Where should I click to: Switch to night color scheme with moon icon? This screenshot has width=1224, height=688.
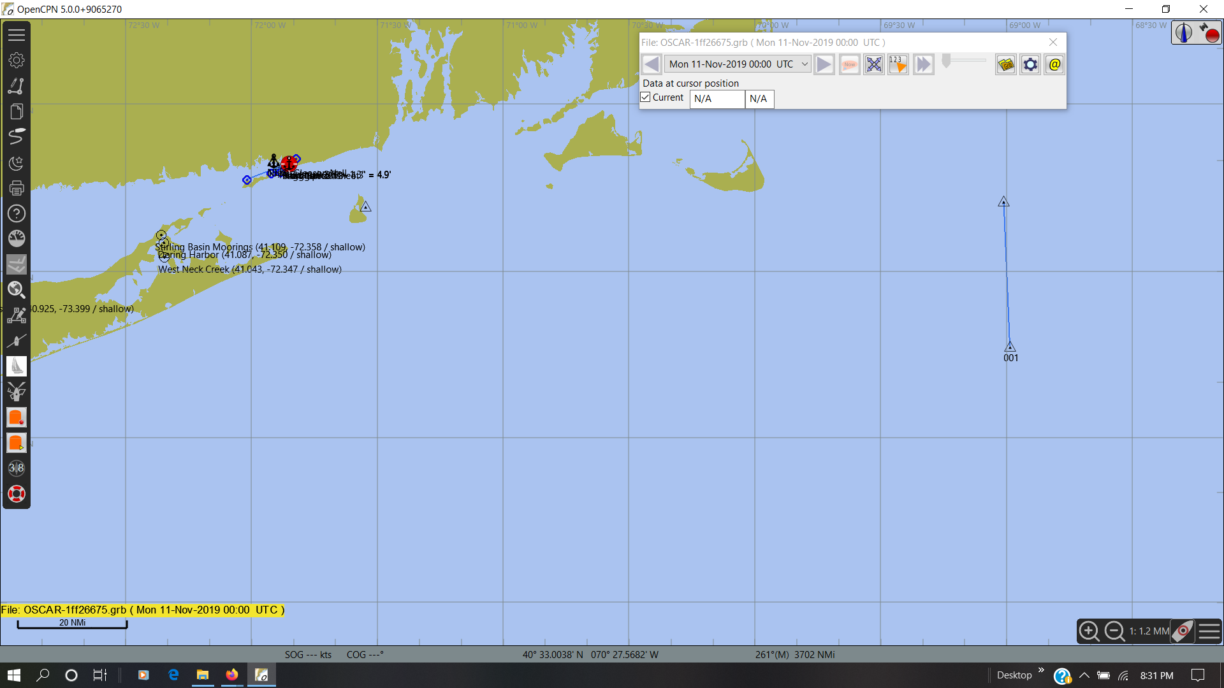pos(17,164)
